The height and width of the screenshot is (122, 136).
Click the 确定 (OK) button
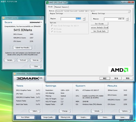(x=105, y=78)
